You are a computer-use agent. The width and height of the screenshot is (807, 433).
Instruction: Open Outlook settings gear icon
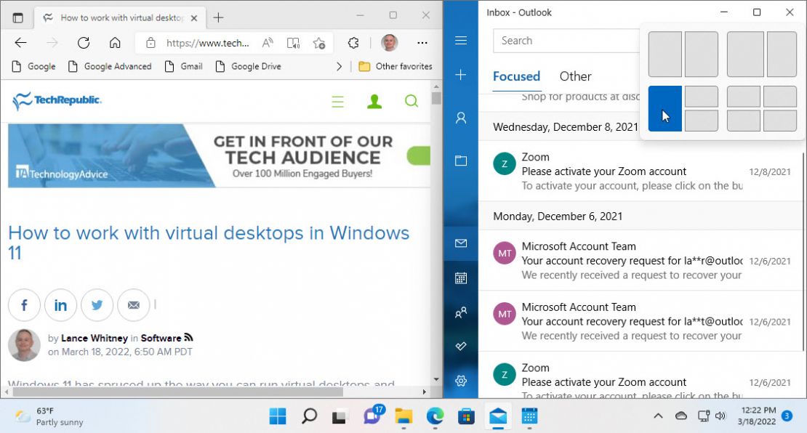point(461,380)
